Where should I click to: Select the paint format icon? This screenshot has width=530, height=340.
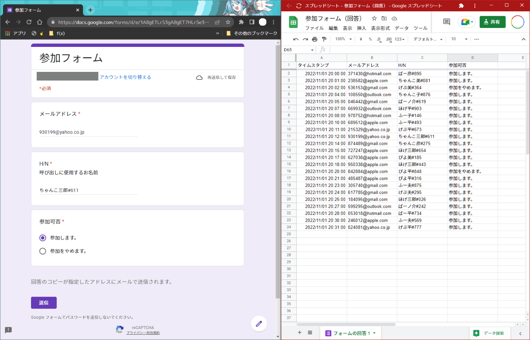(x=324, y=39)
